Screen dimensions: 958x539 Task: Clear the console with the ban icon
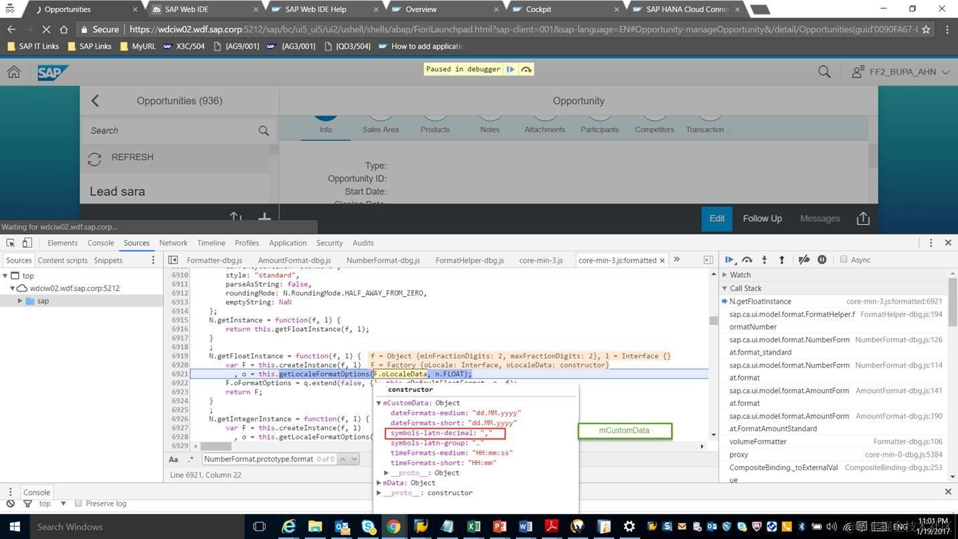[10, 504]
